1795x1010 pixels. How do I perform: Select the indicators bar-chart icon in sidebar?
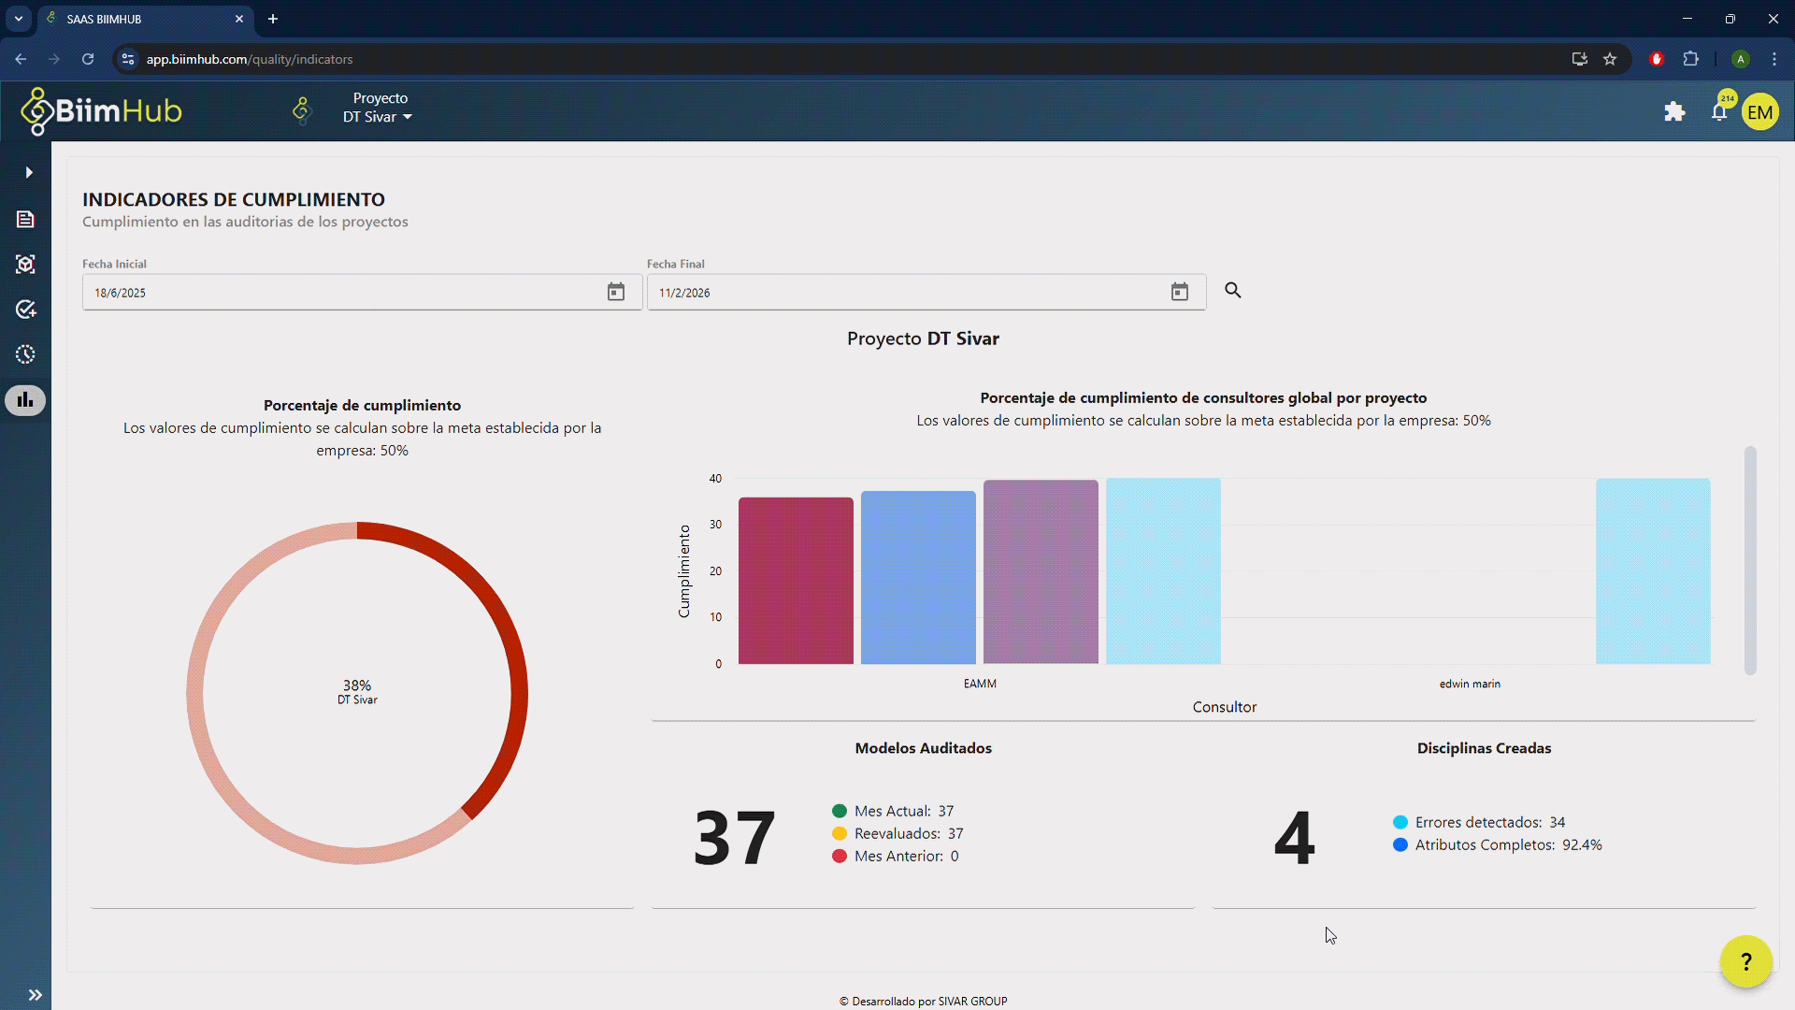pos(25,400)
